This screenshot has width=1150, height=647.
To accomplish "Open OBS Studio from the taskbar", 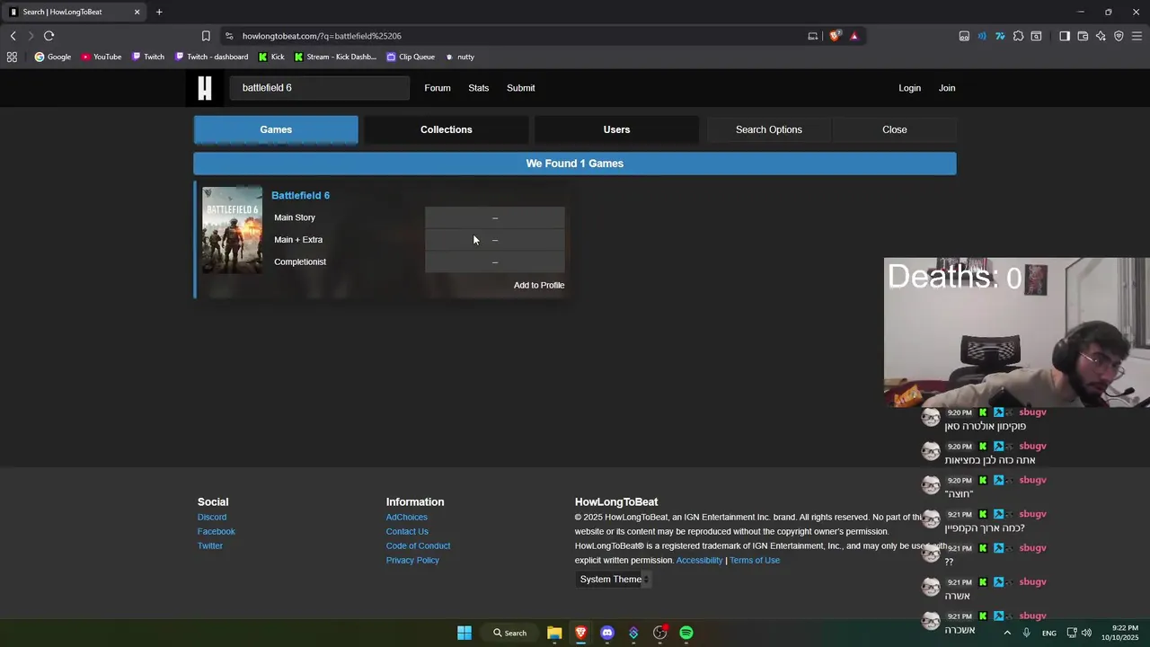I will pos(660,633).
